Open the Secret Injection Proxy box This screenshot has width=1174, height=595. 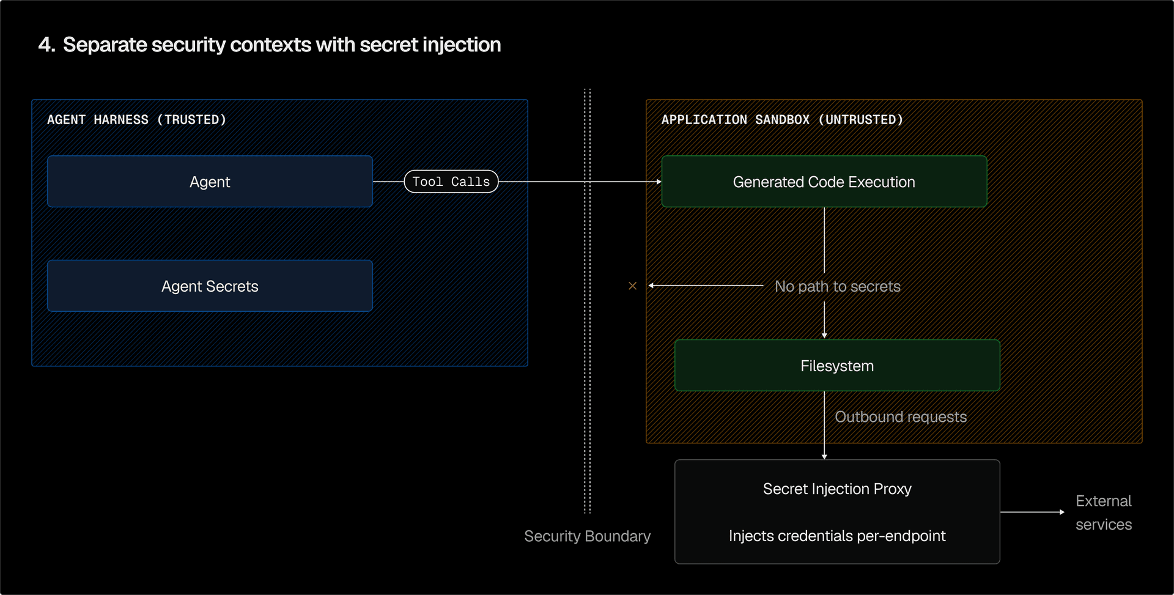pyautogui.click(x=837, y=512)
